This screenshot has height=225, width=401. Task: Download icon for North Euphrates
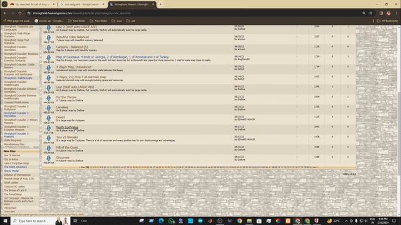49,128
